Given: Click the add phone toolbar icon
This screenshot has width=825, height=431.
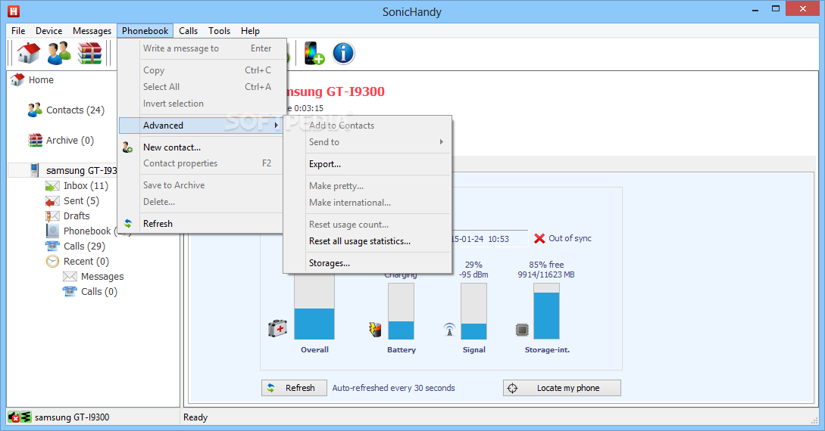Looking at the screenshot, I should point(314,53).
